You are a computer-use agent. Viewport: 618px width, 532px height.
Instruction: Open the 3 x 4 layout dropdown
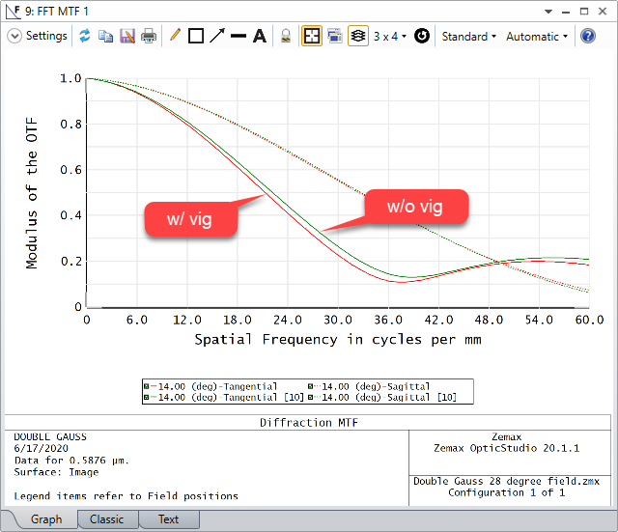pos(390,37)
